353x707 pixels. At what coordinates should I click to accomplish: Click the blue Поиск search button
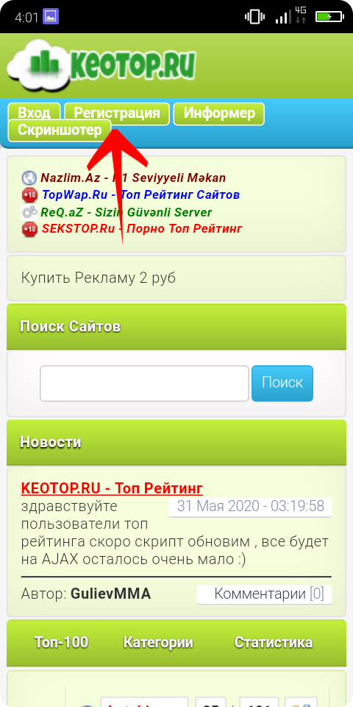tap(282, 383)
